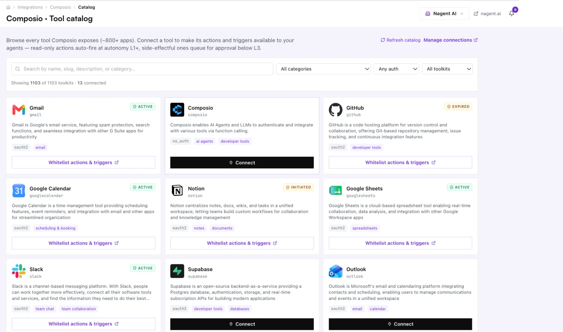Click the GitHub octocat logo
Screen dimensions: 563x332
pyautogui.click(x=335, y=110)
